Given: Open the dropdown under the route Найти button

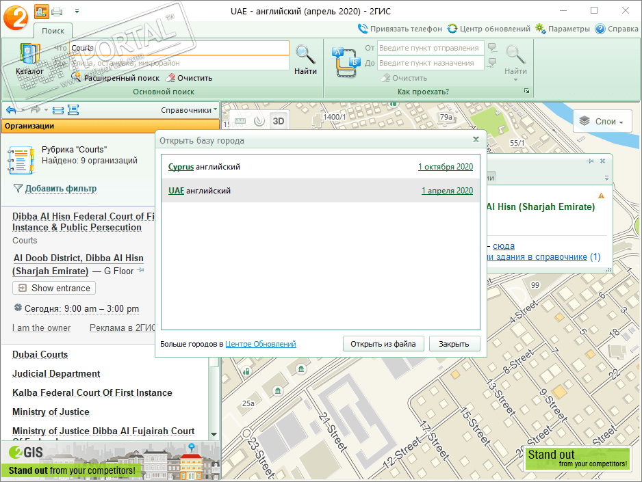Looking at the screenshot, I should click(x=515, y=80).
